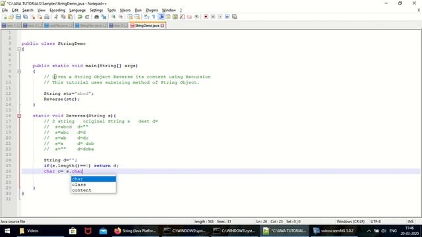Save current recorded macro icon
The image size is (422, 237).
click(235, 16)
